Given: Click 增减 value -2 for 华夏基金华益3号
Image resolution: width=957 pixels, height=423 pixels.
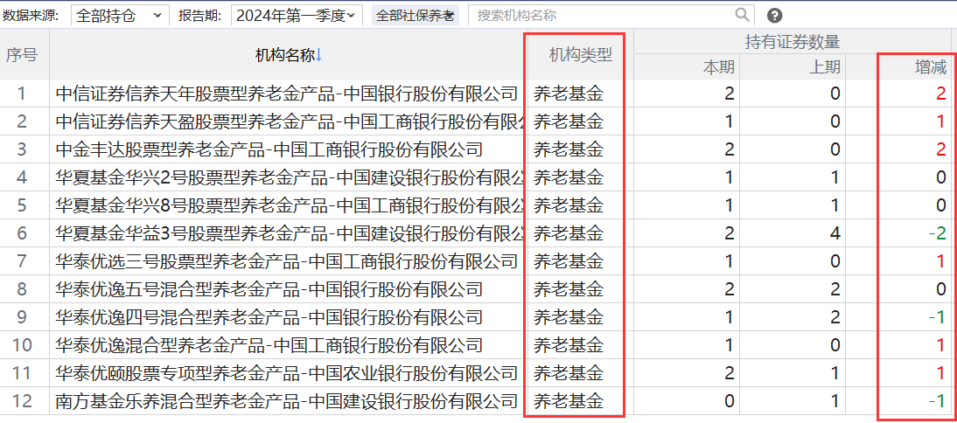Looking at the screenshot, I should click(x=937, y=233).
